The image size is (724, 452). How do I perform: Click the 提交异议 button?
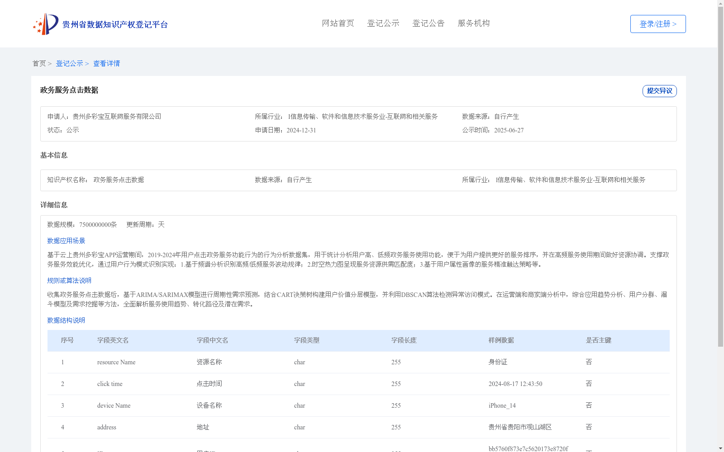[x=660, y=91]
